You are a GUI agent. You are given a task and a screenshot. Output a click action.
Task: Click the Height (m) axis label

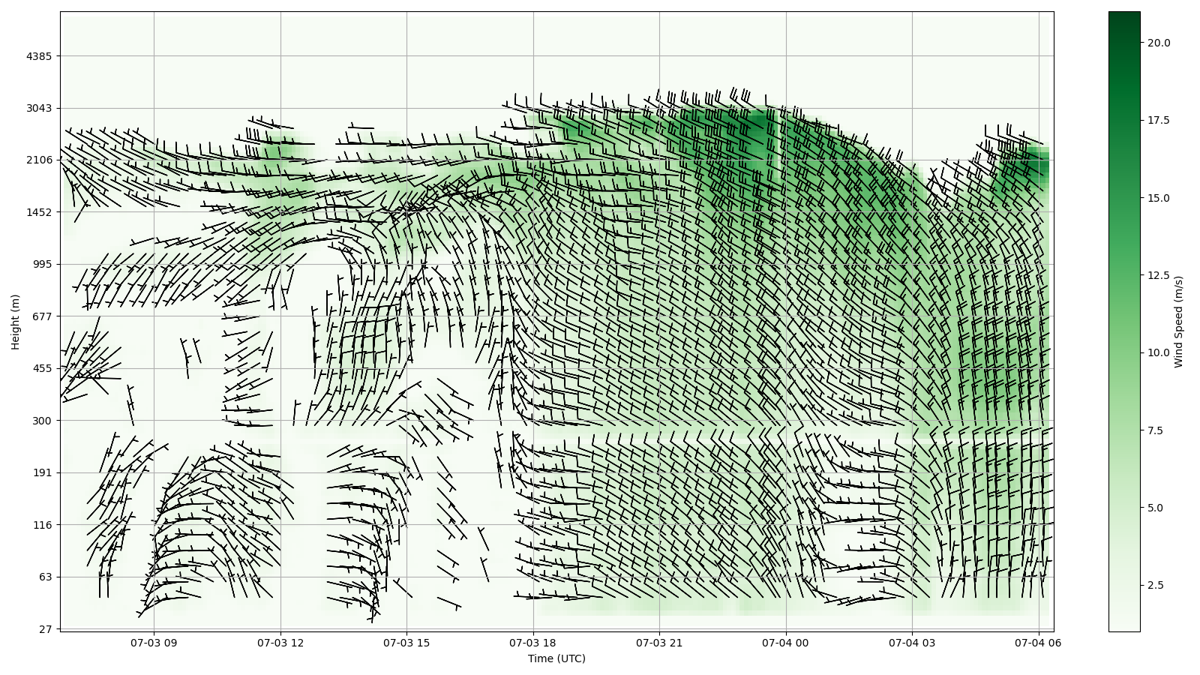(x=16, y=322)
